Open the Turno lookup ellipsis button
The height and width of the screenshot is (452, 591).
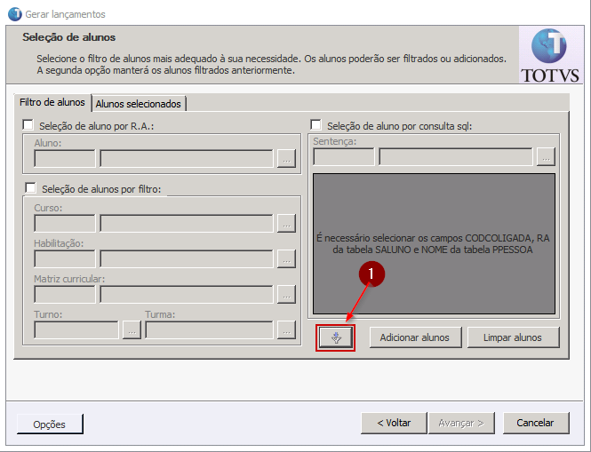[132, 329]
